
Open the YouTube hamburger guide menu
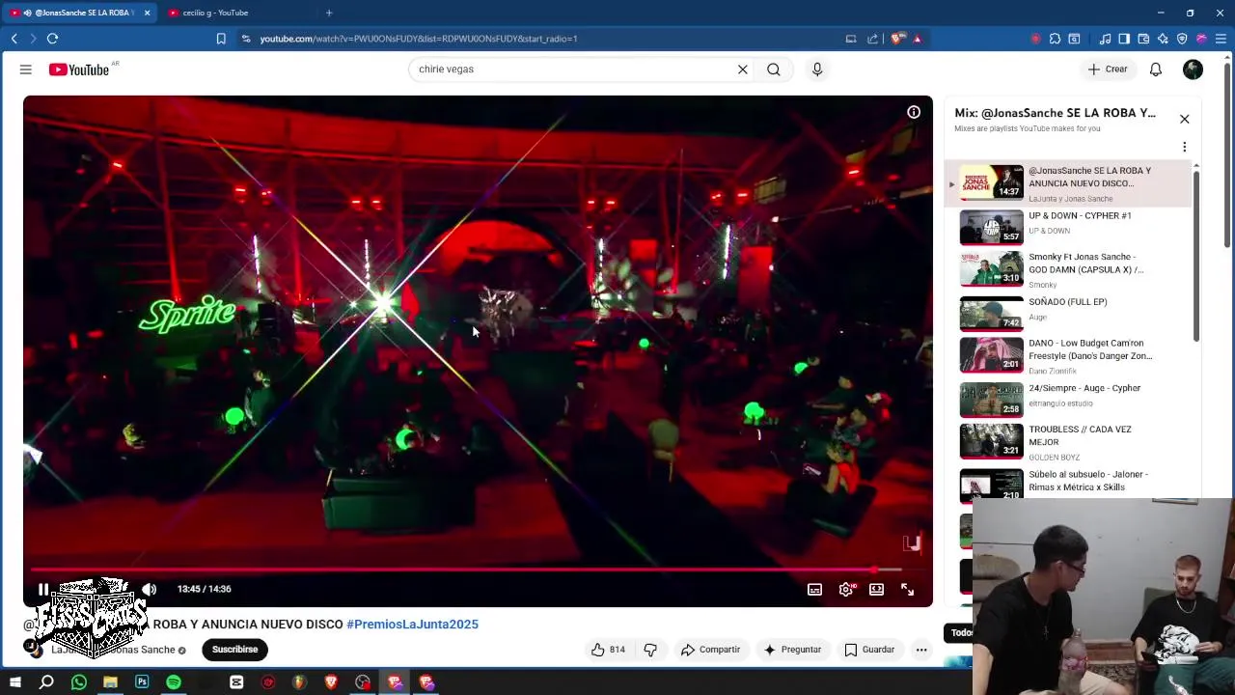[x=26, y=69]
